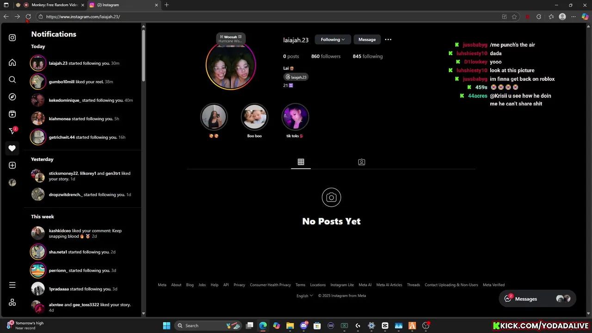Open the Instagram Lite footer link

tap(342, 285)
